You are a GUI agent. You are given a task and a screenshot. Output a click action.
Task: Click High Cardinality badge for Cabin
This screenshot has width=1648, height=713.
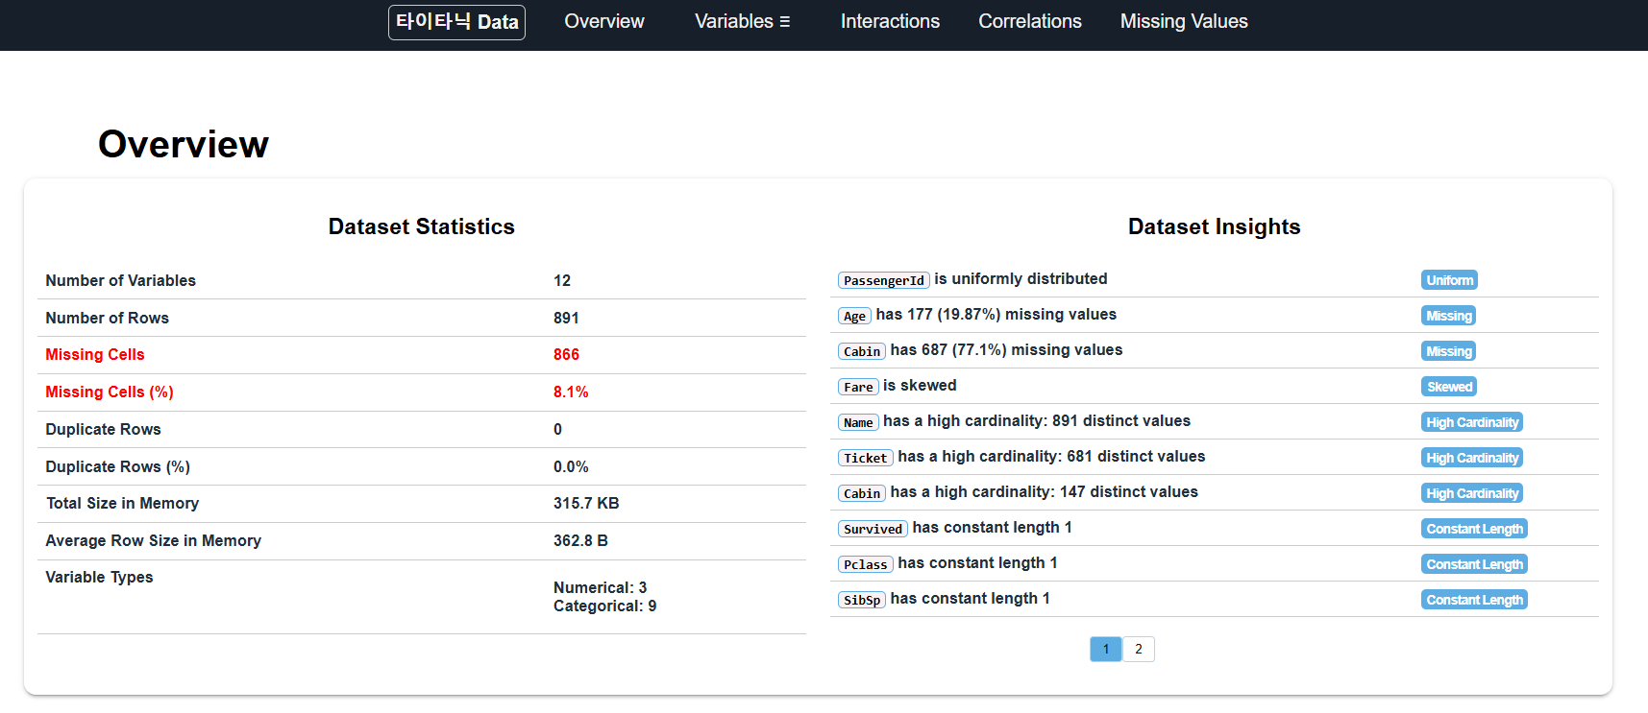(1472, 493)
